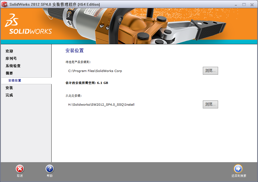Go to Summary (摘要) step
258x182 pixels.
click(x=9, y=73)
